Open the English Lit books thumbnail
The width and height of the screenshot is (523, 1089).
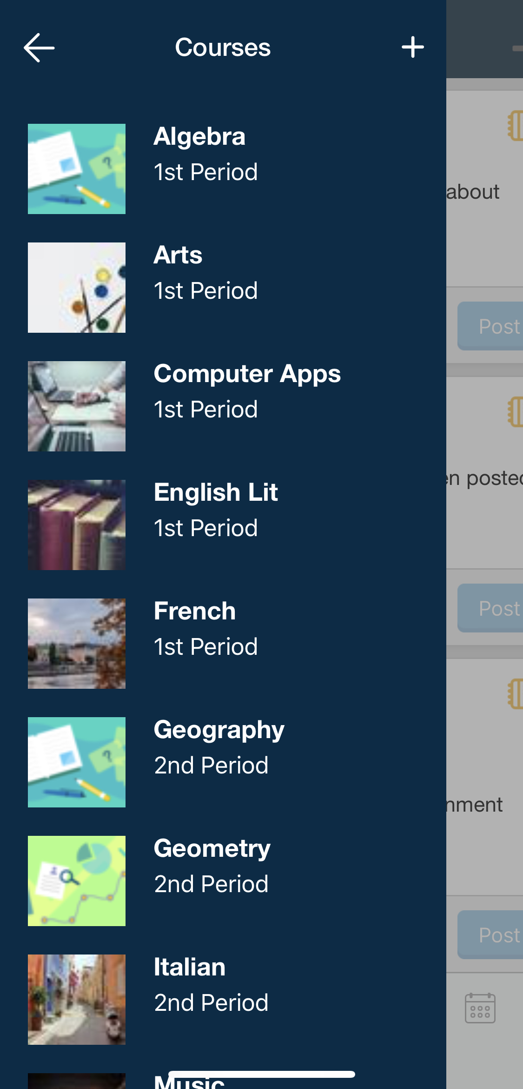(x=77, y=525)
